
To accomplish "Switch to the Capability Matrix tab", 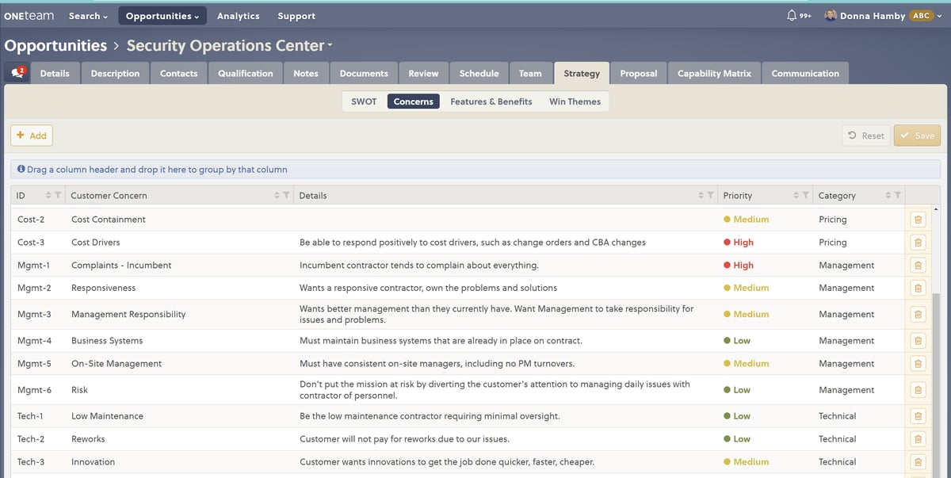I will pyautogui.click(x=713, y=74).
